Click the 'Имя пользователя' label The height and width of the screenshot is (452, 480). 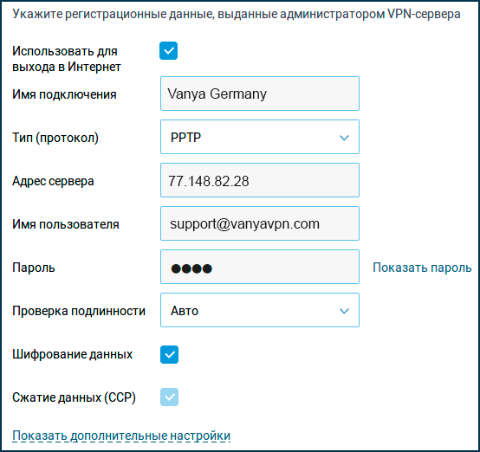(x=66, y=224)
